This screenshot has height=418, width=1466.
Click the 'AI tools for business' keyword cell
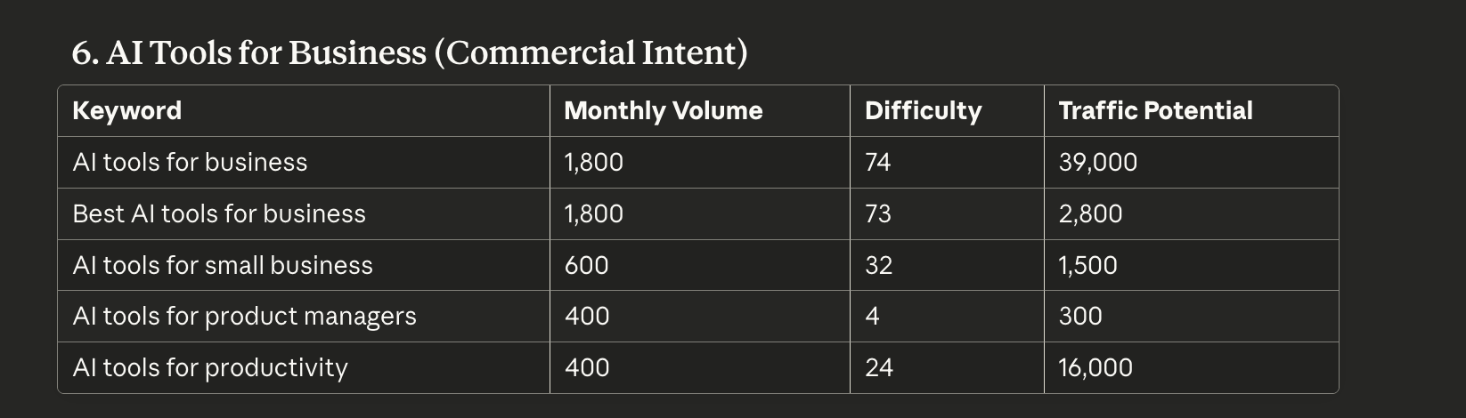(x=190, y=163)
